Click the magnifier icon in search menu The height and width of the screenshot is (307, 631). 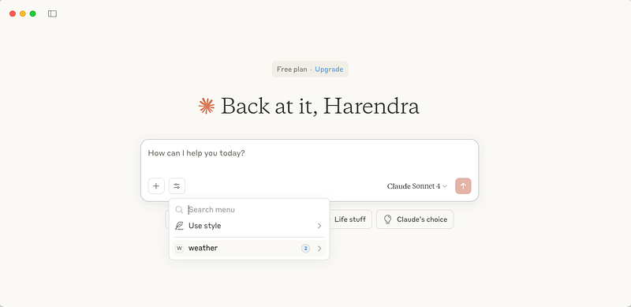179,209
